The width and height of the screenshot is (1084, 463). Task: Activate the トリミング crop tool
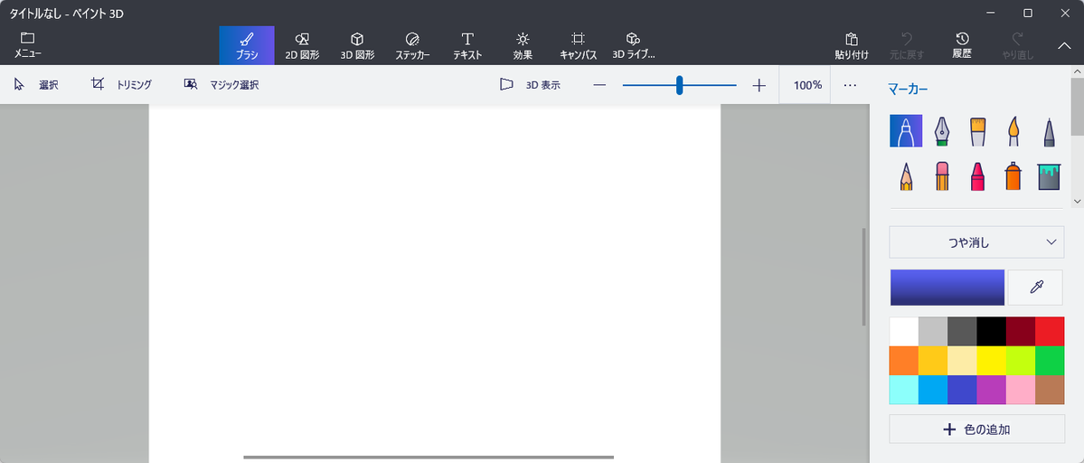pos(122,85)
